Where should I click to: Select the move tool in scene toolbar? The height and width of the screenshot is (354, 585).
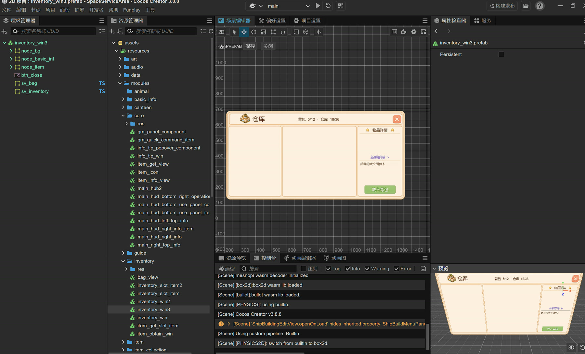(x=244, y=32)
